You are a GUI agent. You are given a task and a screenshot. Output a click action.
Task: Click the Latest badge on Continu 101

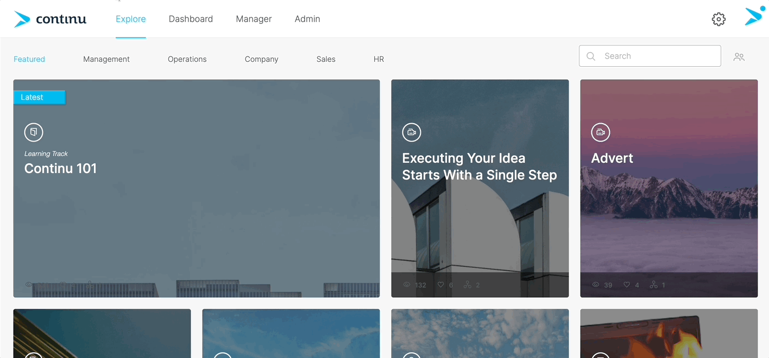point(39,97)
